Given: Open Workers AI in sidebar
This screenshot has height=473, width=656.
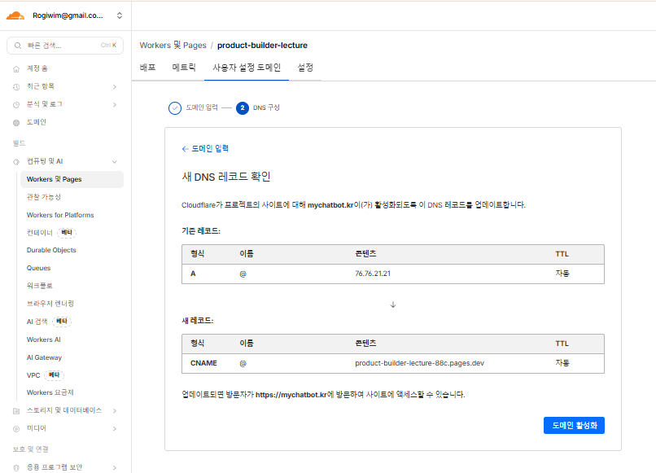Looking at the screenshot, I should tap(43, 339).
